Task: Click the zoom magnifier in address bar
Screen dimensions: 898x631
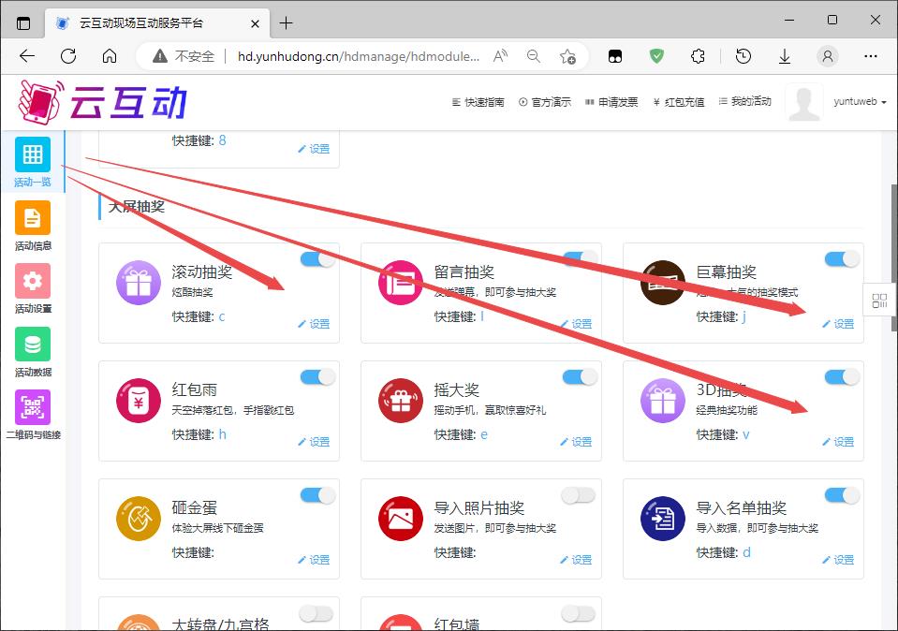Action: 533,56
